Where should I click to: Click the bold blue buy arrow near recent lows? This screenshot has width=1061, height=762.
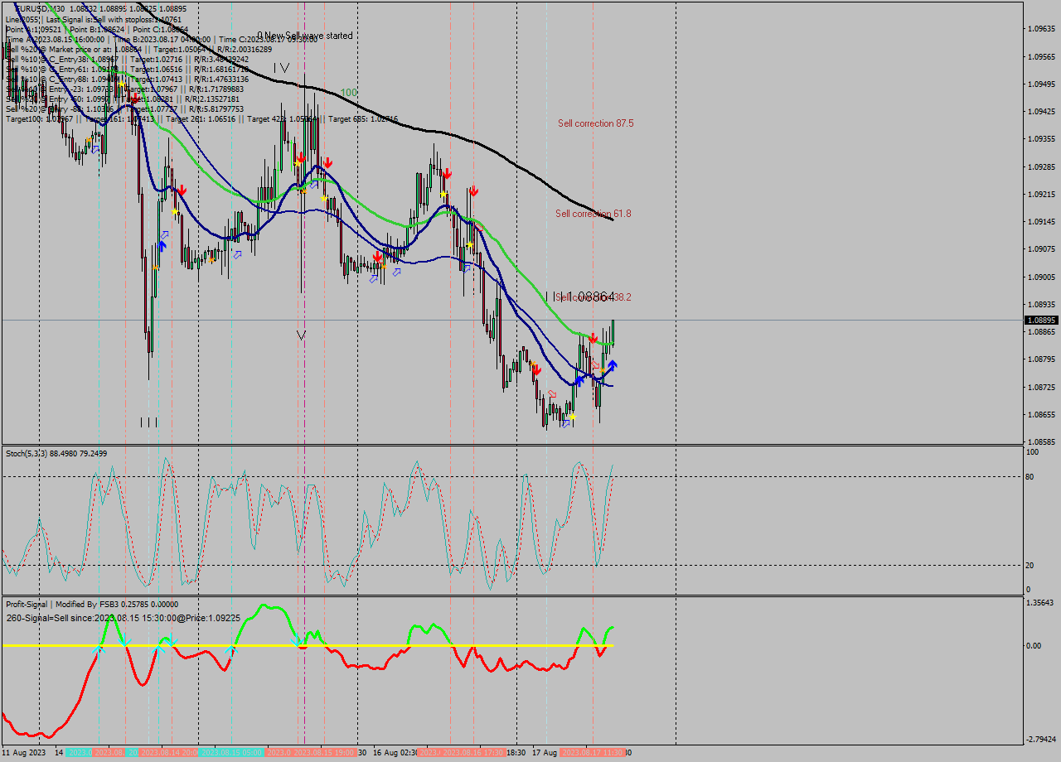point(613,365)
